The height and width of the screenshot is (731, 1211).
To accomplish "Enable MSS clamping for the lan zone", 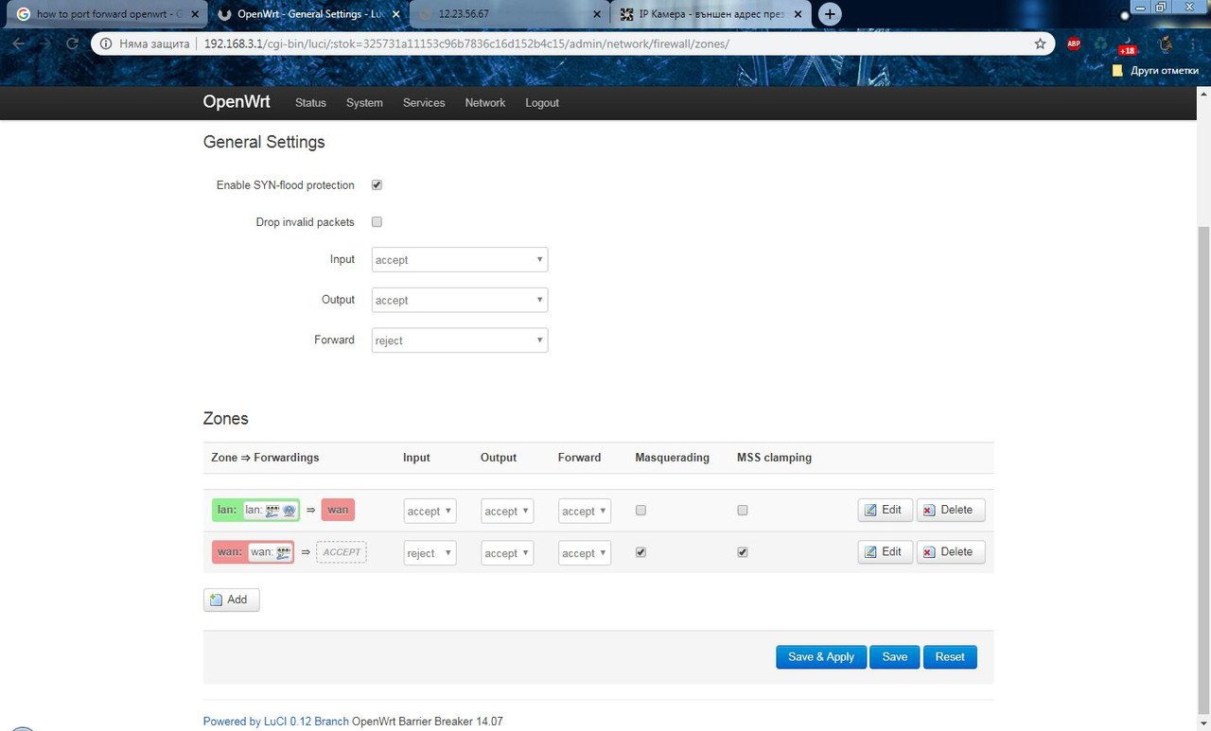I will click(743, 510).
